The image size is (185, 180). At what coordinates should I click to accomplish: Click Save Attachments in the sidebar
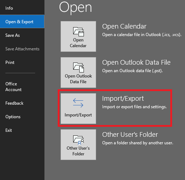pyautogui.click(x=22, y=49)
